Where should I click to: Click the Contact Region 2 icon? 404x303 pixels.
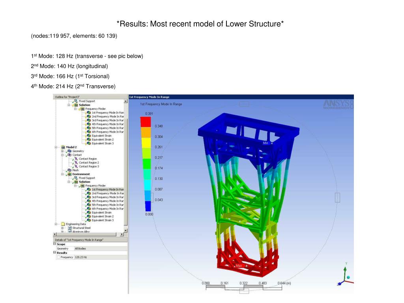tap(76, 163)
